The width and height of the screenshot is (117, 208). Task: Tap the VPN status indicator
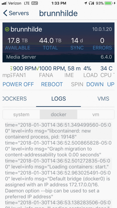tap(34, 3)
